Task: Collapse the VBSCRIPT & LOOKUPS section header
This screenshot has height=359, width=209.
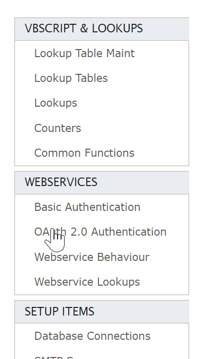Action: 102,29
